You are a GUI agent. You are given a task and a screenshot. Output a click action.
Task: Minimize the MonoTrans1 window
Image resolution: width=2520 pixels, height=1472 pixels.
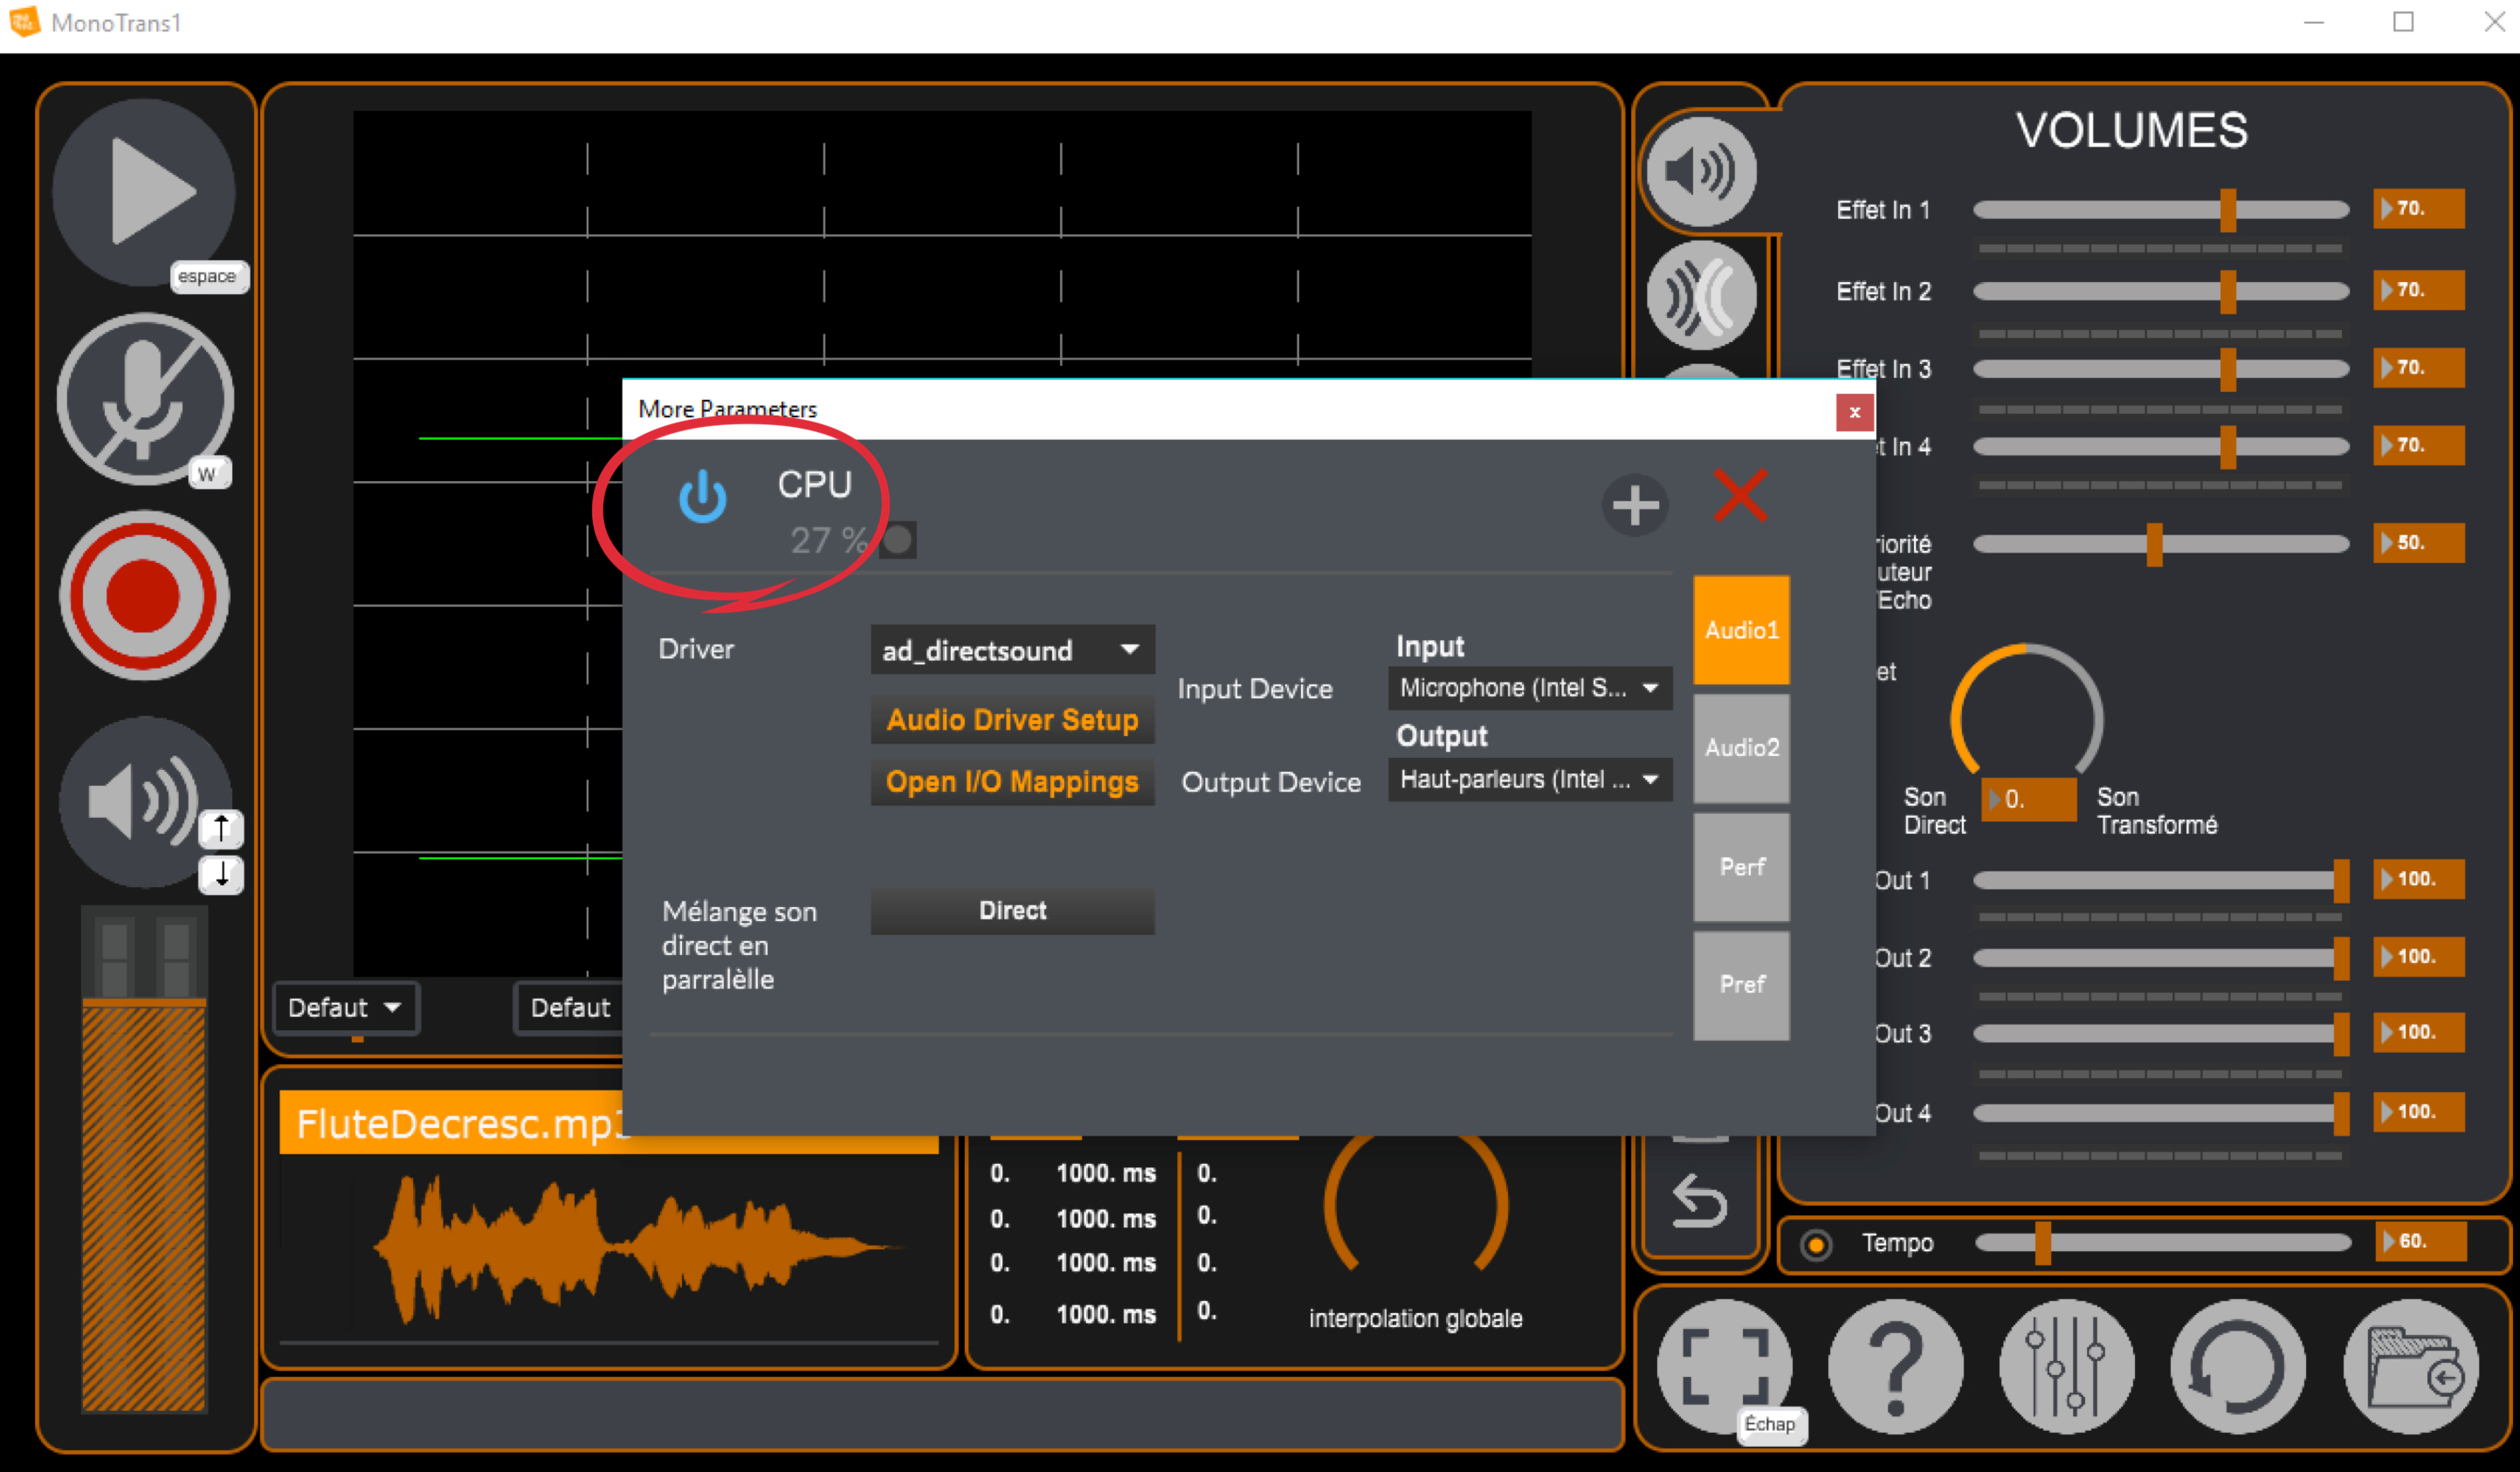[2313, 22]
